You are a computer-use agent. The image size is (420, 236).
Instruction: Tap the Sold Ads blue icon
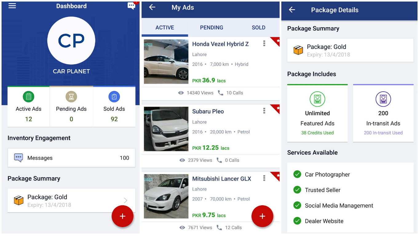pyautogui.click(x=114, y=97)
